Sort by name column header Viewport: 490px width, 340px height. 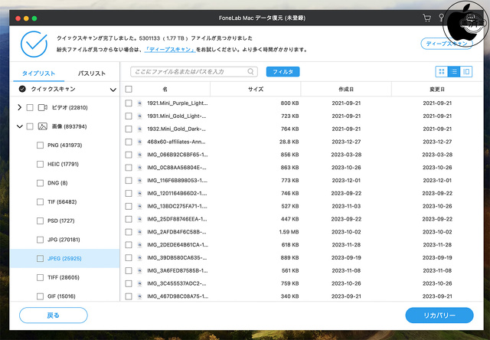point(165,89)
